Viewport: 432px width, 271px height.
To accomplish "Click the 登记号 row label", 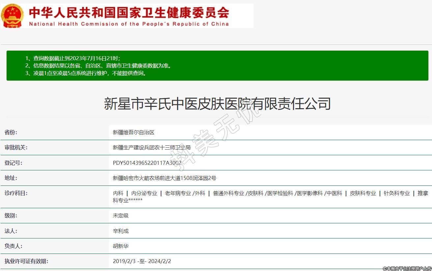I will (x=13, y=163).
